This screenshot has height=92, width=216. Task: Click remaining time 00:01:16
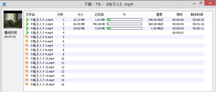198,24
